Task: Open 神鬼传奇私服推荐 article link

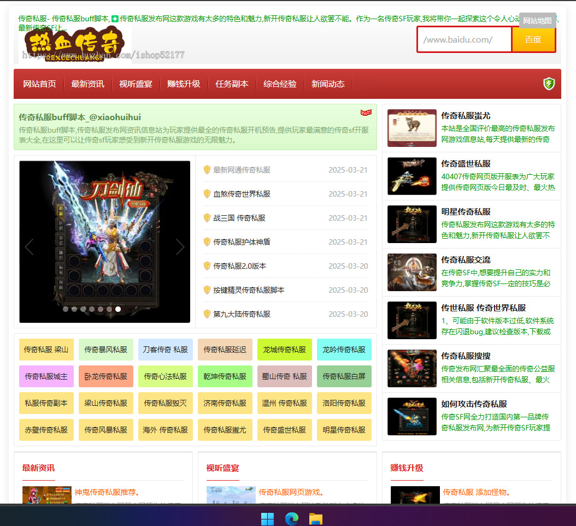Action: coord(107,492)
